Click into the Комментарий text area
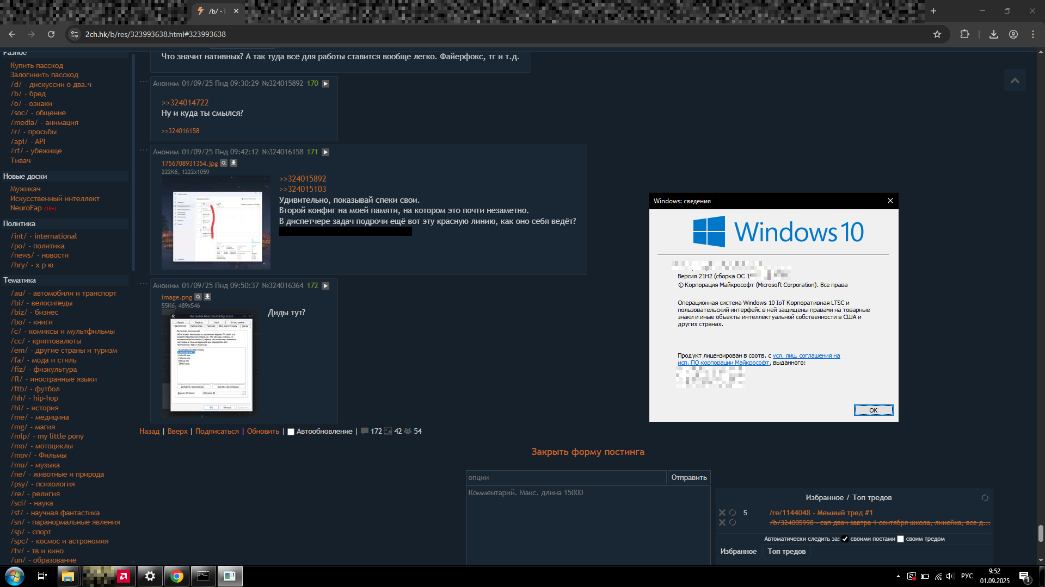The height and width of the screenshot is (587, 1045). click(x=588, y=526)
